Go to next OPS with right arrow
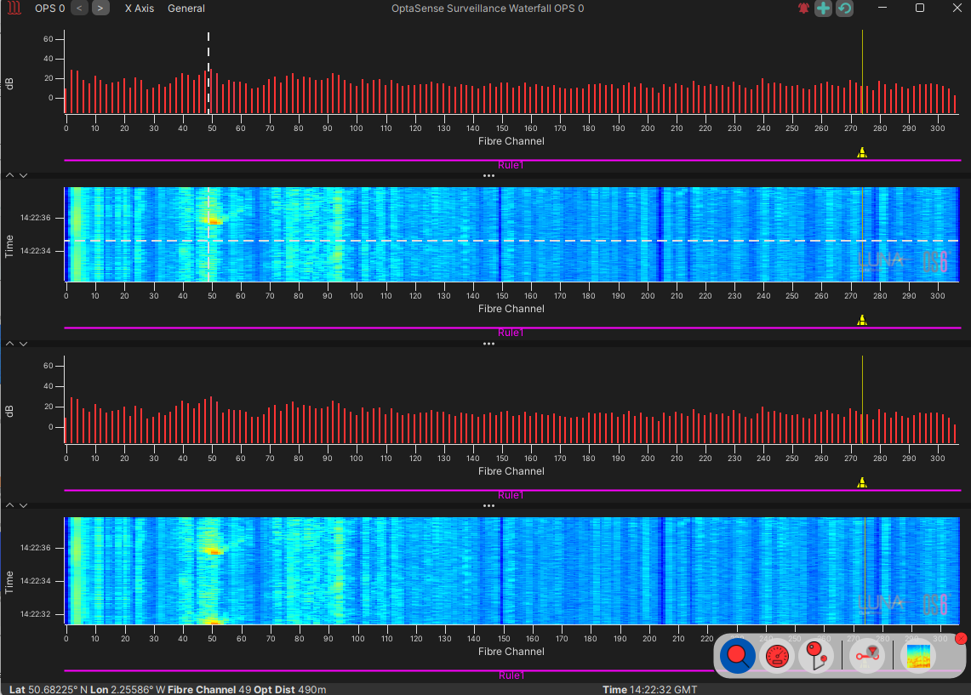 tap(100, 9)
